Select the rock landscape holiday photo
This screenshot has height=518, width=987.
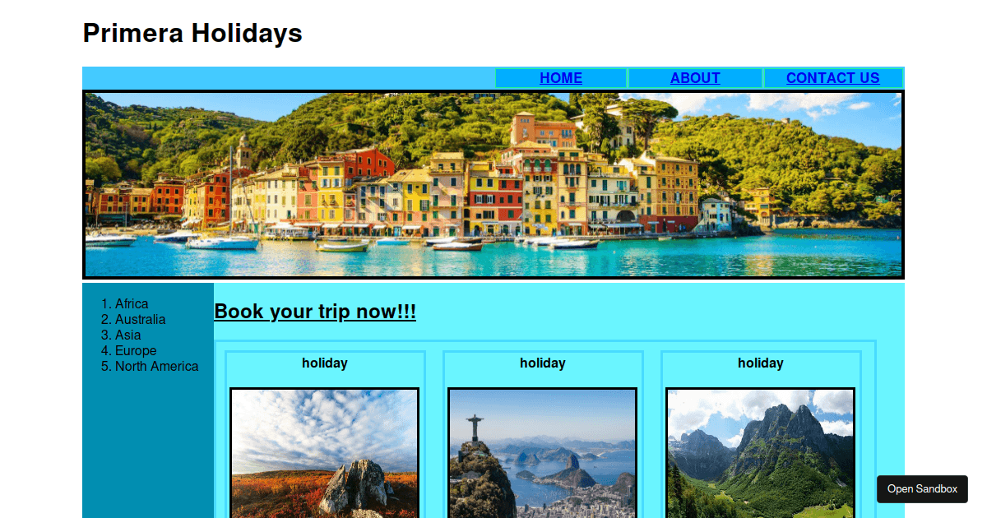pyautogui.click(x=325, y=453)
